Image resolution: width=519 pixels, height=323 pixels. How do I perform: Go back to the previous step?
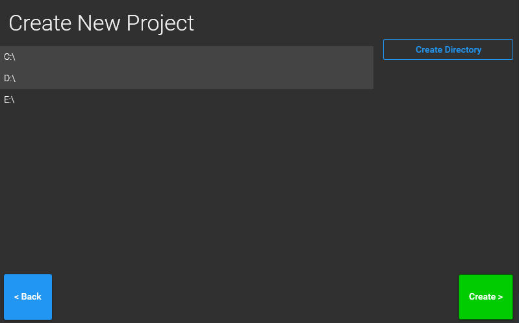click(x=28, y=297)
